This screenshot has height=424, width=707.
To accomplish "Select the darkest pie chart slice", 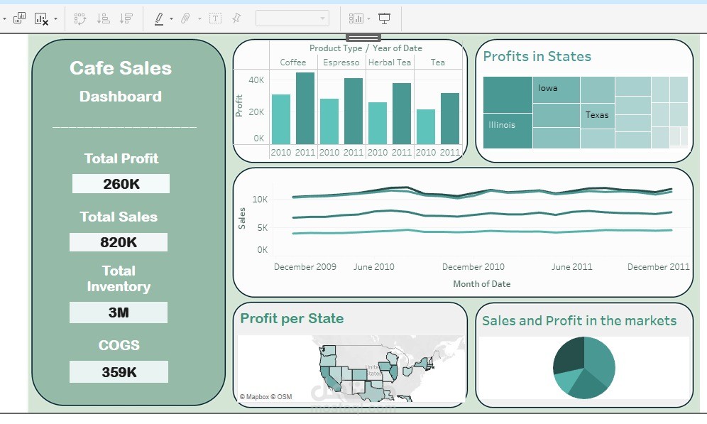I will tap(569, 354).
